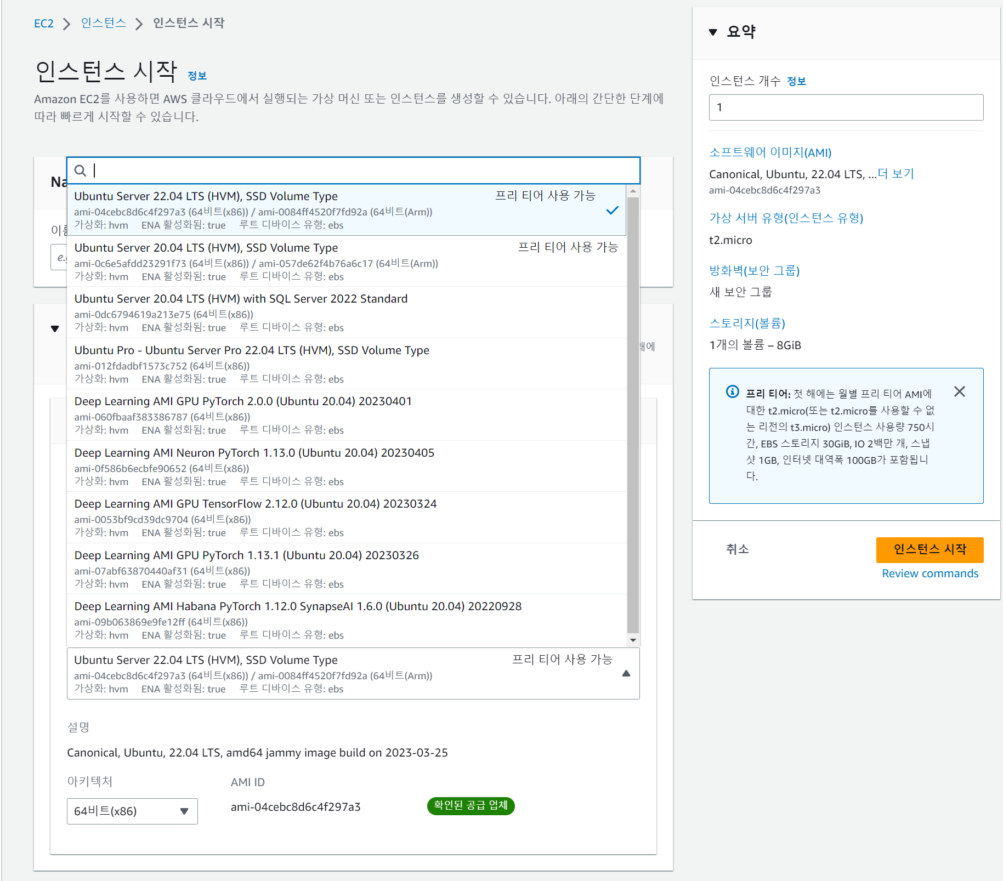
Task: Click the search magnifier icon in AMI search box
Action: click(x=80, y=170)
